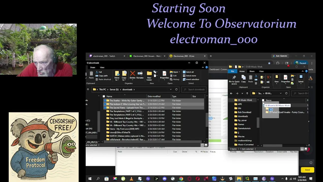323x182 pixels.
Task: Click the yellow Send button
Action: 308,170
